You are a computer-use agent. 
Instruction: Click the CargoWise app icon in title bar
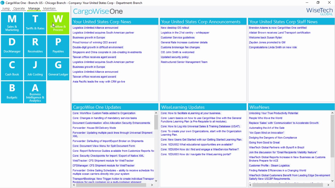[2, 3]
